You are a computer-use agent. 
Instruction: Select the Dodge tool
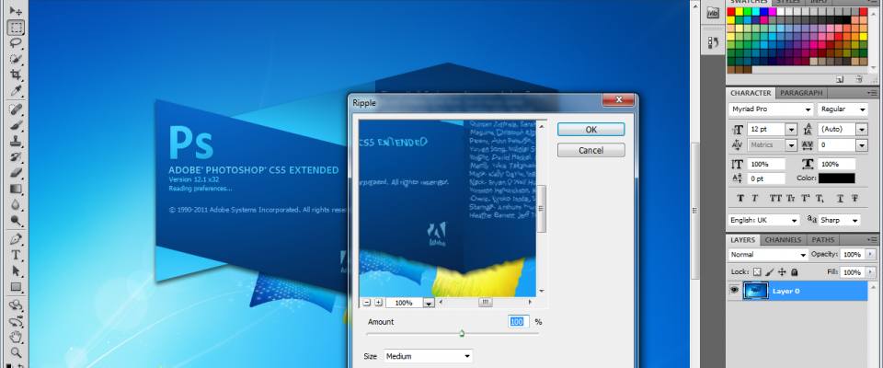point(16,221)
